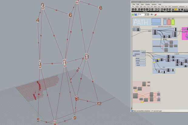Click the green colour swatch on the canvas
This screenshot has height=125, width=188.
pyautogui.click(x=173, y=22)
